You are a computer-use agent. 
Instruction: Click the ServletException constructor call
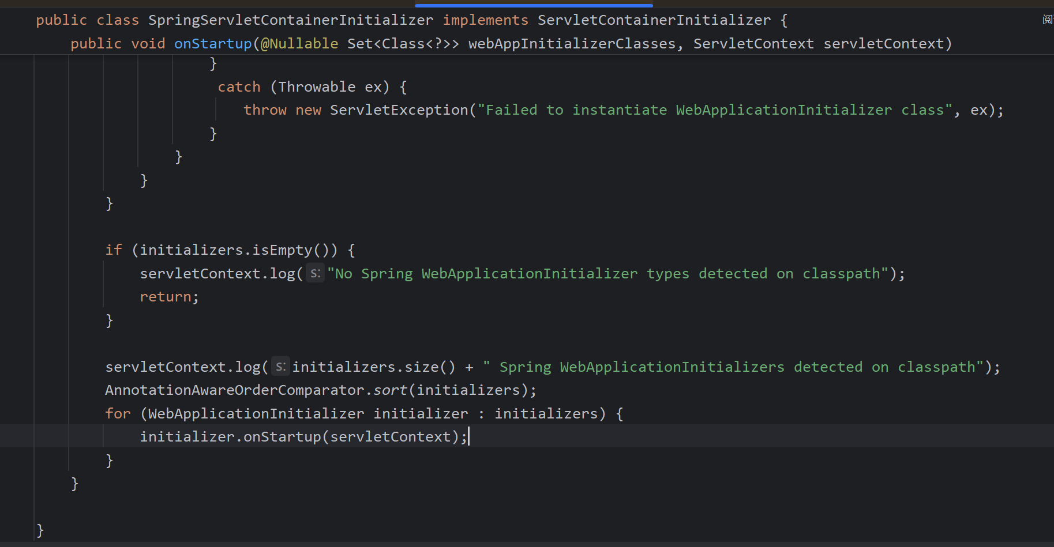pyautogui.click(x=399, y=110)
